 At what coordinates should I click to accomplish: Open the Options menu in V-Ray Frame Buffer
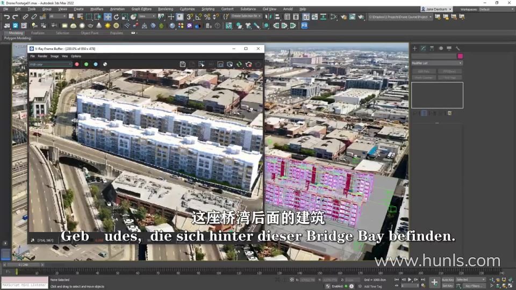[76, 56]
